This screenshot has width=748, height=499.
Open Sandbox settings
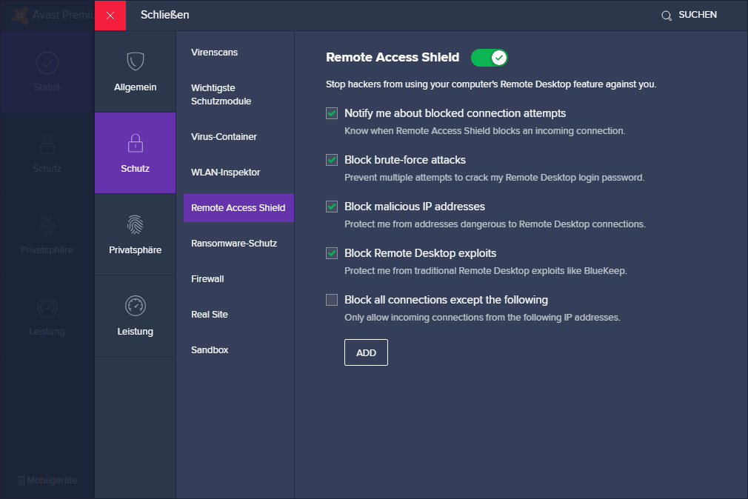210,350
